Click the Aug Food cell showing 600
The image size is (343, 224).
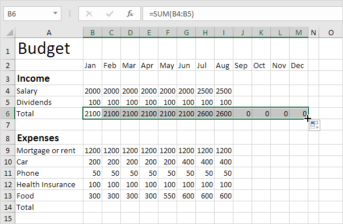[224, 196]
